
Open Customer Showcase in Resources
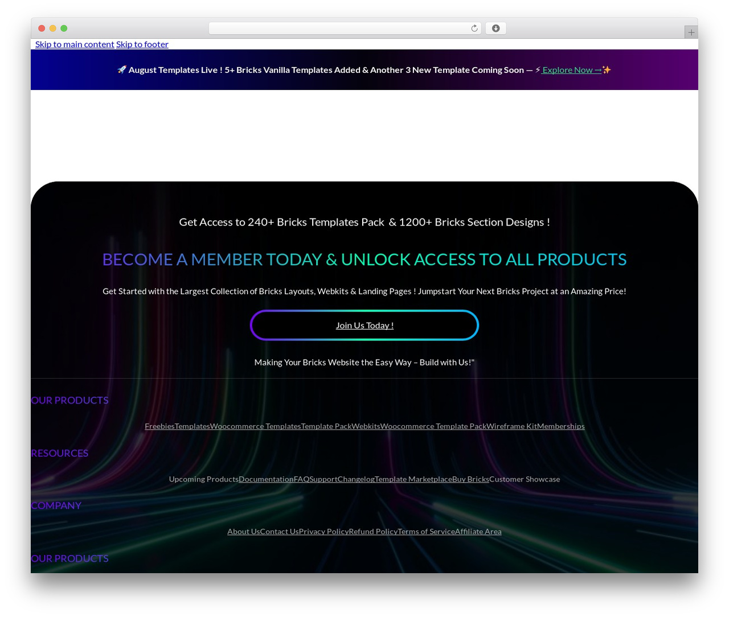tap(525, 479)
